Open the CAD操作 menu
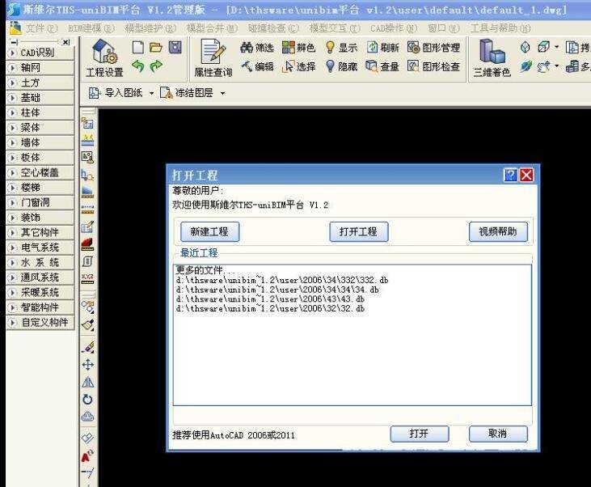 pyautogui.click(x=394, y=28)
